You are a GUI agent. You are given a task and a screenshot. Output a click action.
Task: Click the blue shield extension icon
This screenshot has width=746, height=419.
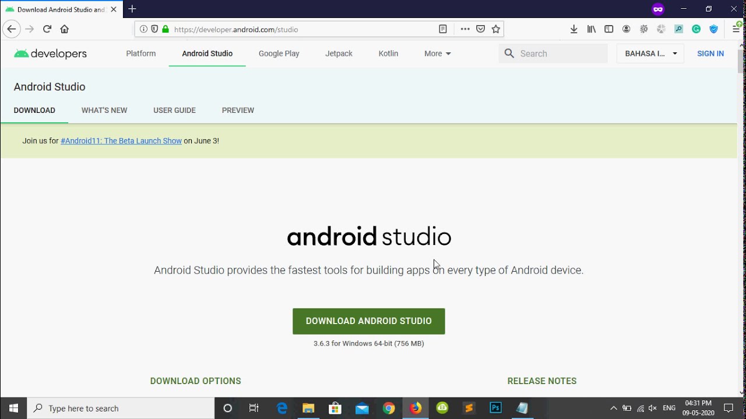(x=714, y=29)
